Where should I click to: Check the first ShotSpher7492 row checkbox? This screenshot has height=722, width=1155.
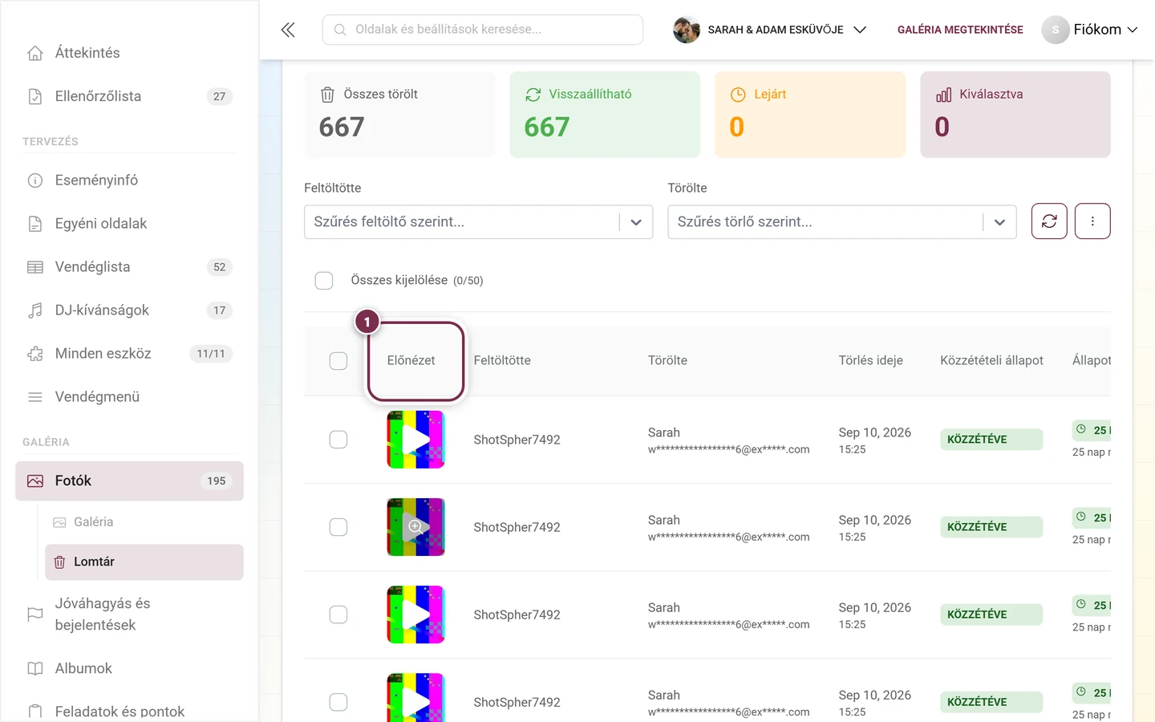pyautogui.click(x=338, y=440)
